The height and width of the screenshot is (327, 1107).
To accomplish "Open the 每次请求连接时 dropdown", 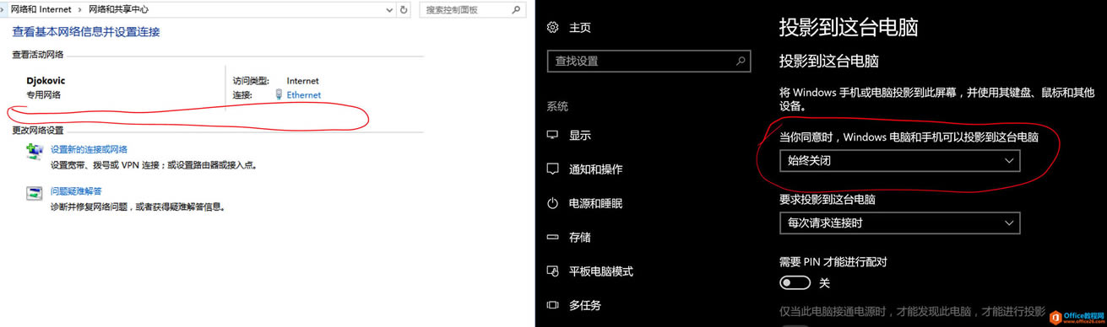I will pyautogui.click(x=899, y=223).
